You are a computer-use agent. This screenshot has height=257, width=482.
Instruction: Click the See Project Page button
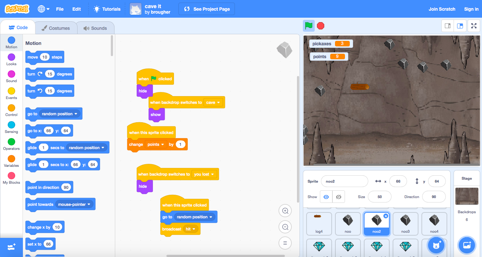tap(207, 9)
